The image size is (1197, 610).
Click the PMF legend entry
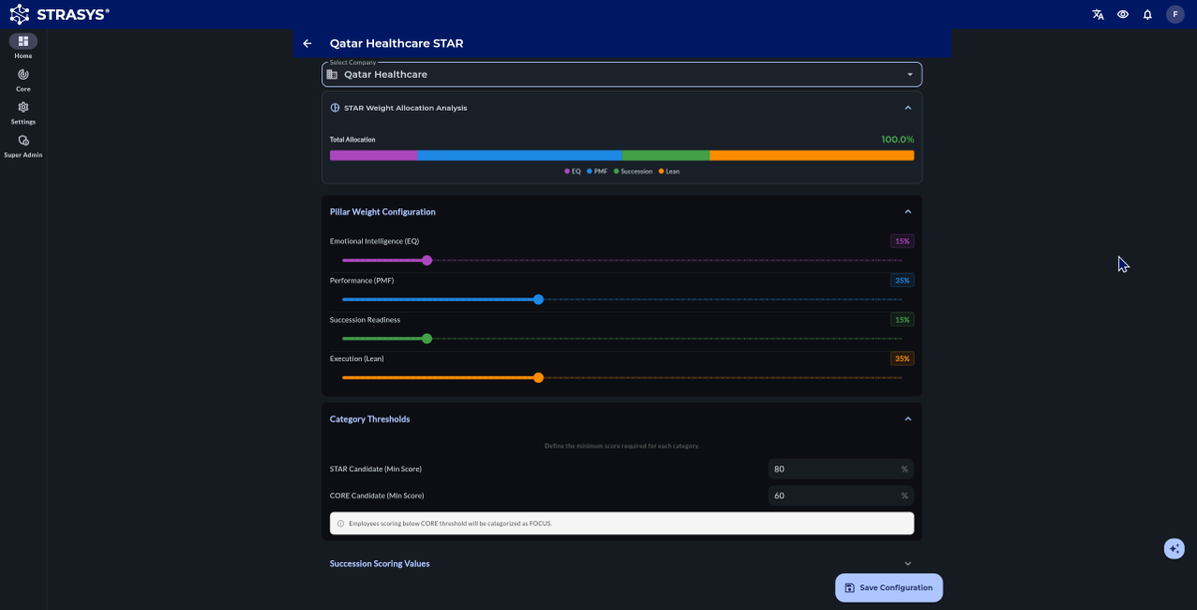(598, 171)
